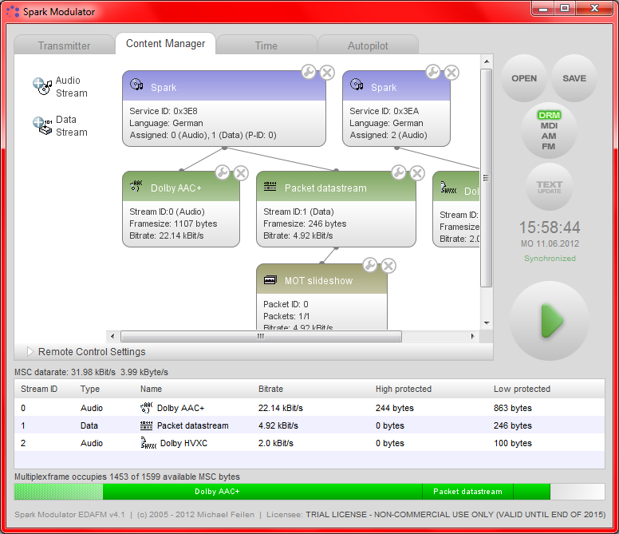Click the Stream ID column header
Viewport: 619px width, 534px height.
point(39,389)
